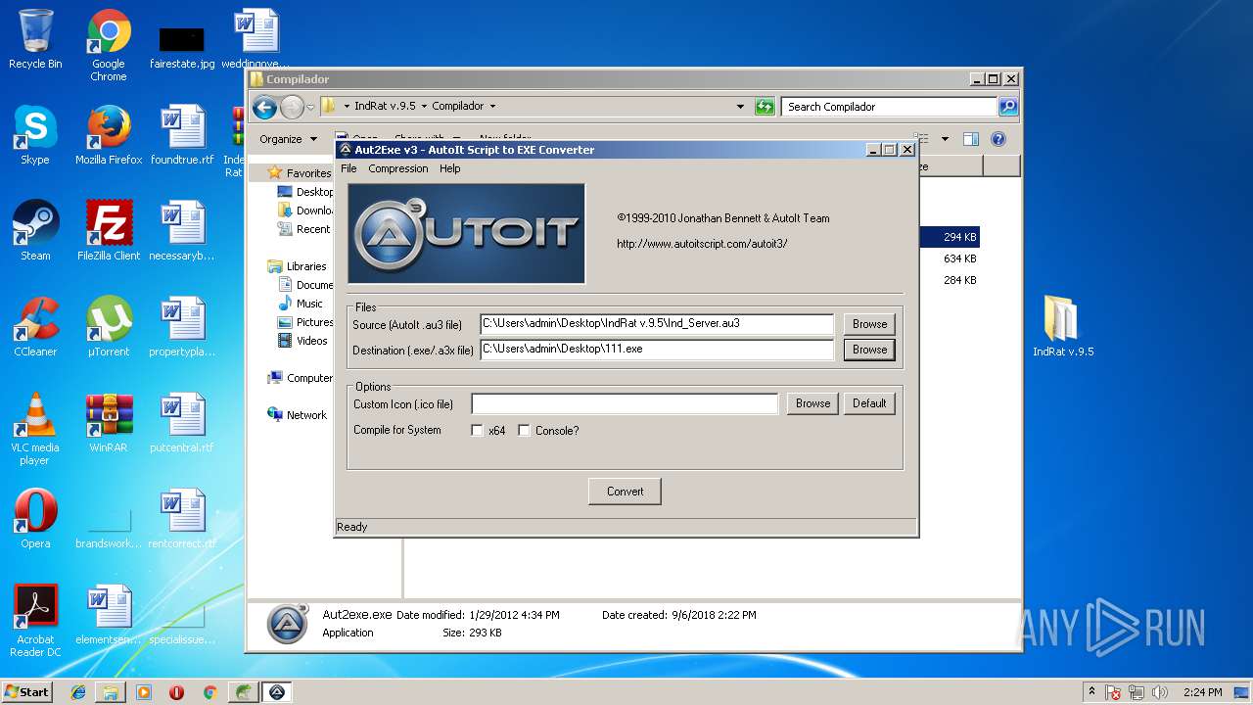Expand the IndRat v.9.5 breadcrumb arrow

pyautogui.click(x=423, y=107)
